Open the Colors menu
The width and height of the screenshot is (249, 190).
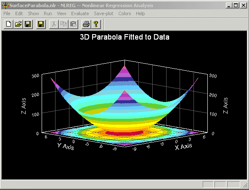[x=124, y=13]
